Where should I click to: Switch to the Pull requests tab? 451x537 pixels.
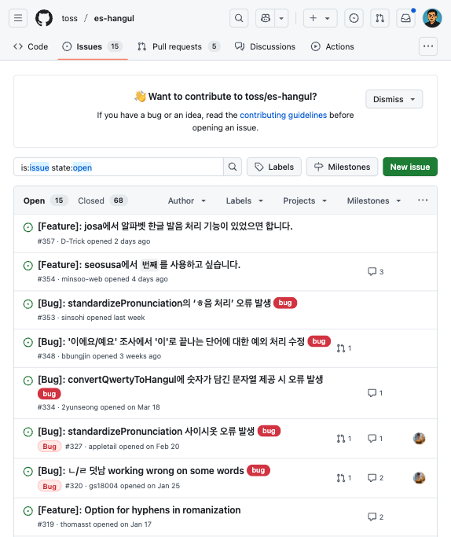[179, 46]
